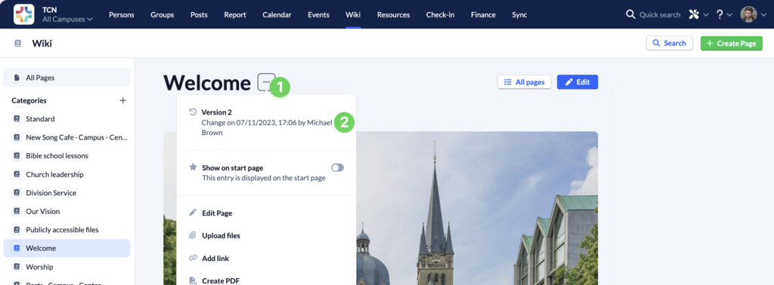Screen dimensions: 774x285
Task: Toggle Show on start page switch
Action: pos(338,168)
